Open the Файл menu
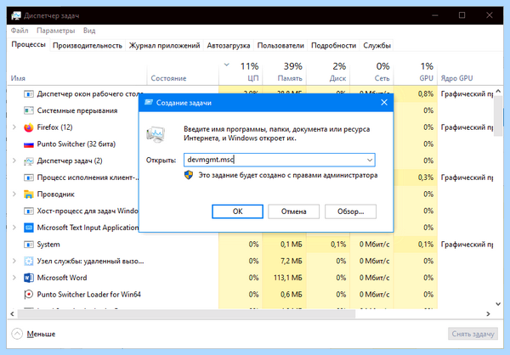This screenshot has height=355, width=510. click(20, 31)
